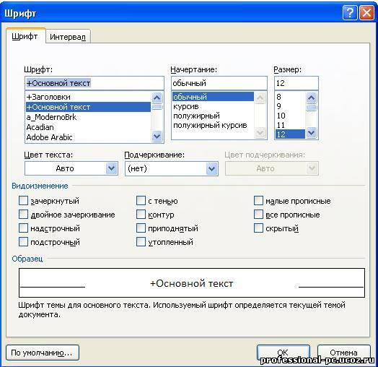The height and width of the screenshot is (367, 378).
Task: Toggle the с тенью checkbox
Action: point(141,200)
